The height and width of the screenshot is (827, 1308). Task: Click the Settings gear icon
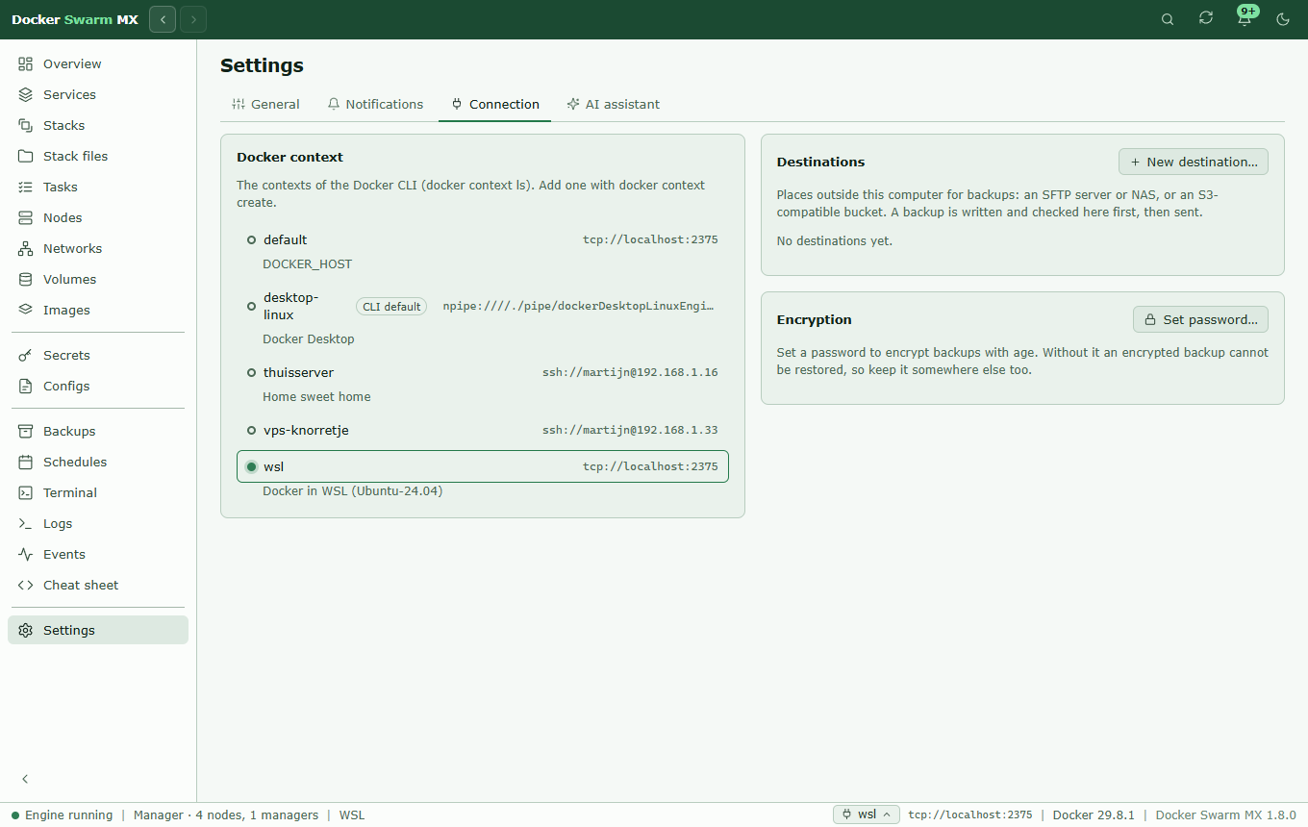click(x=26, y=630)
